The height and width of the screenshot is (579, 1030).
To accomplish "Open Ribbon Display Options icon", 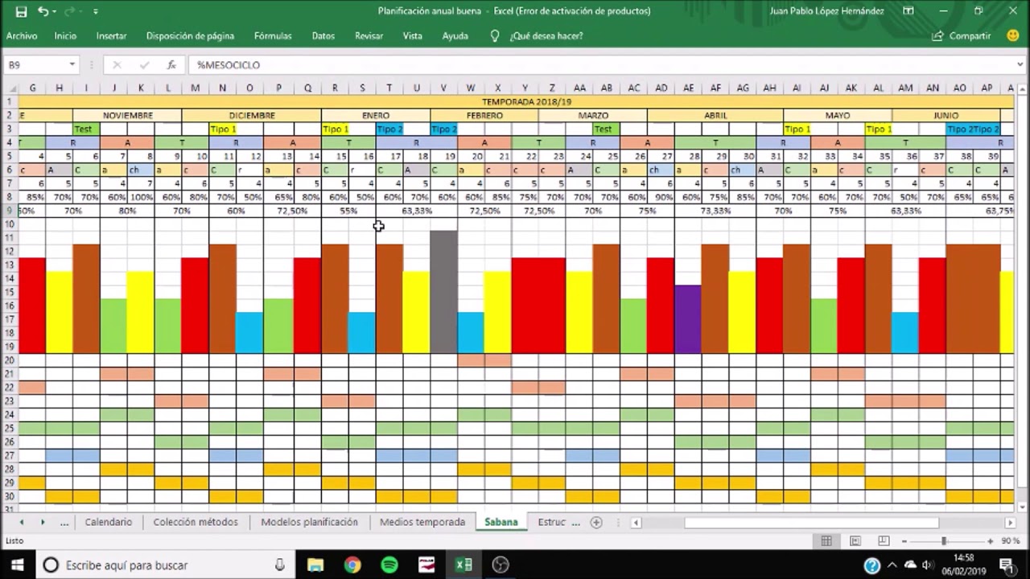I will (x=908, y=11).
